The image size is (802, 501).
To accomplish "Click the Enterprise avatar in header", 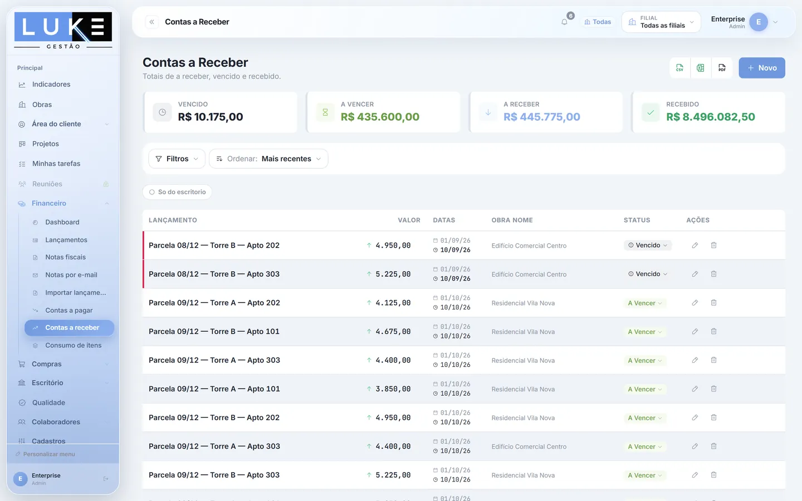I will click(x=759, y=22).
